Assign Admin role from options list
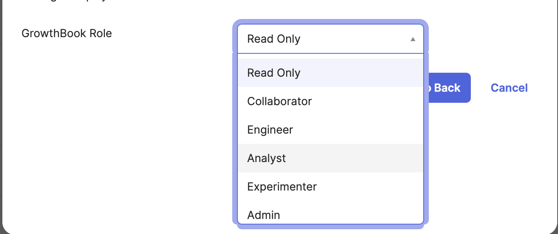558x234 pixels. pos(331,213)
